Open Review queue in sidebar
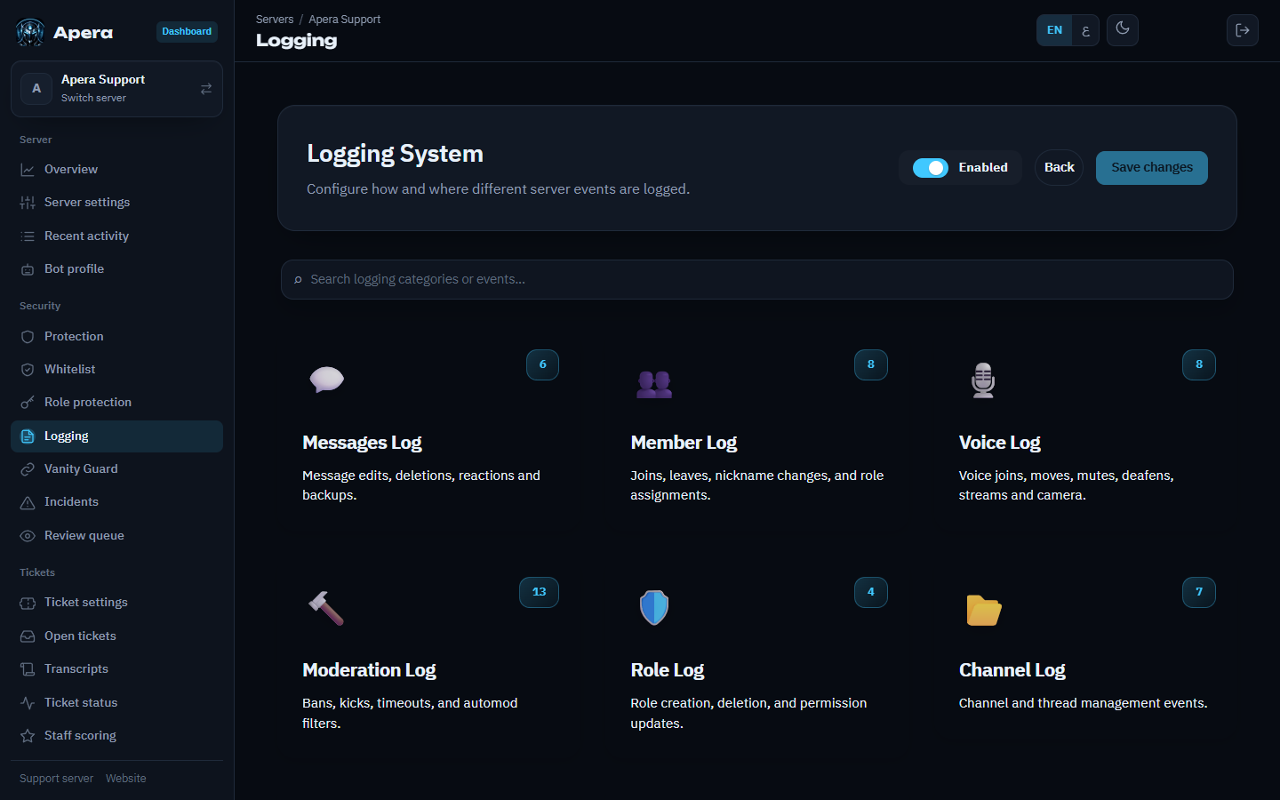The height and width of the screenshot is (800, 1280). pyautogui.click(x=116, y=536)
